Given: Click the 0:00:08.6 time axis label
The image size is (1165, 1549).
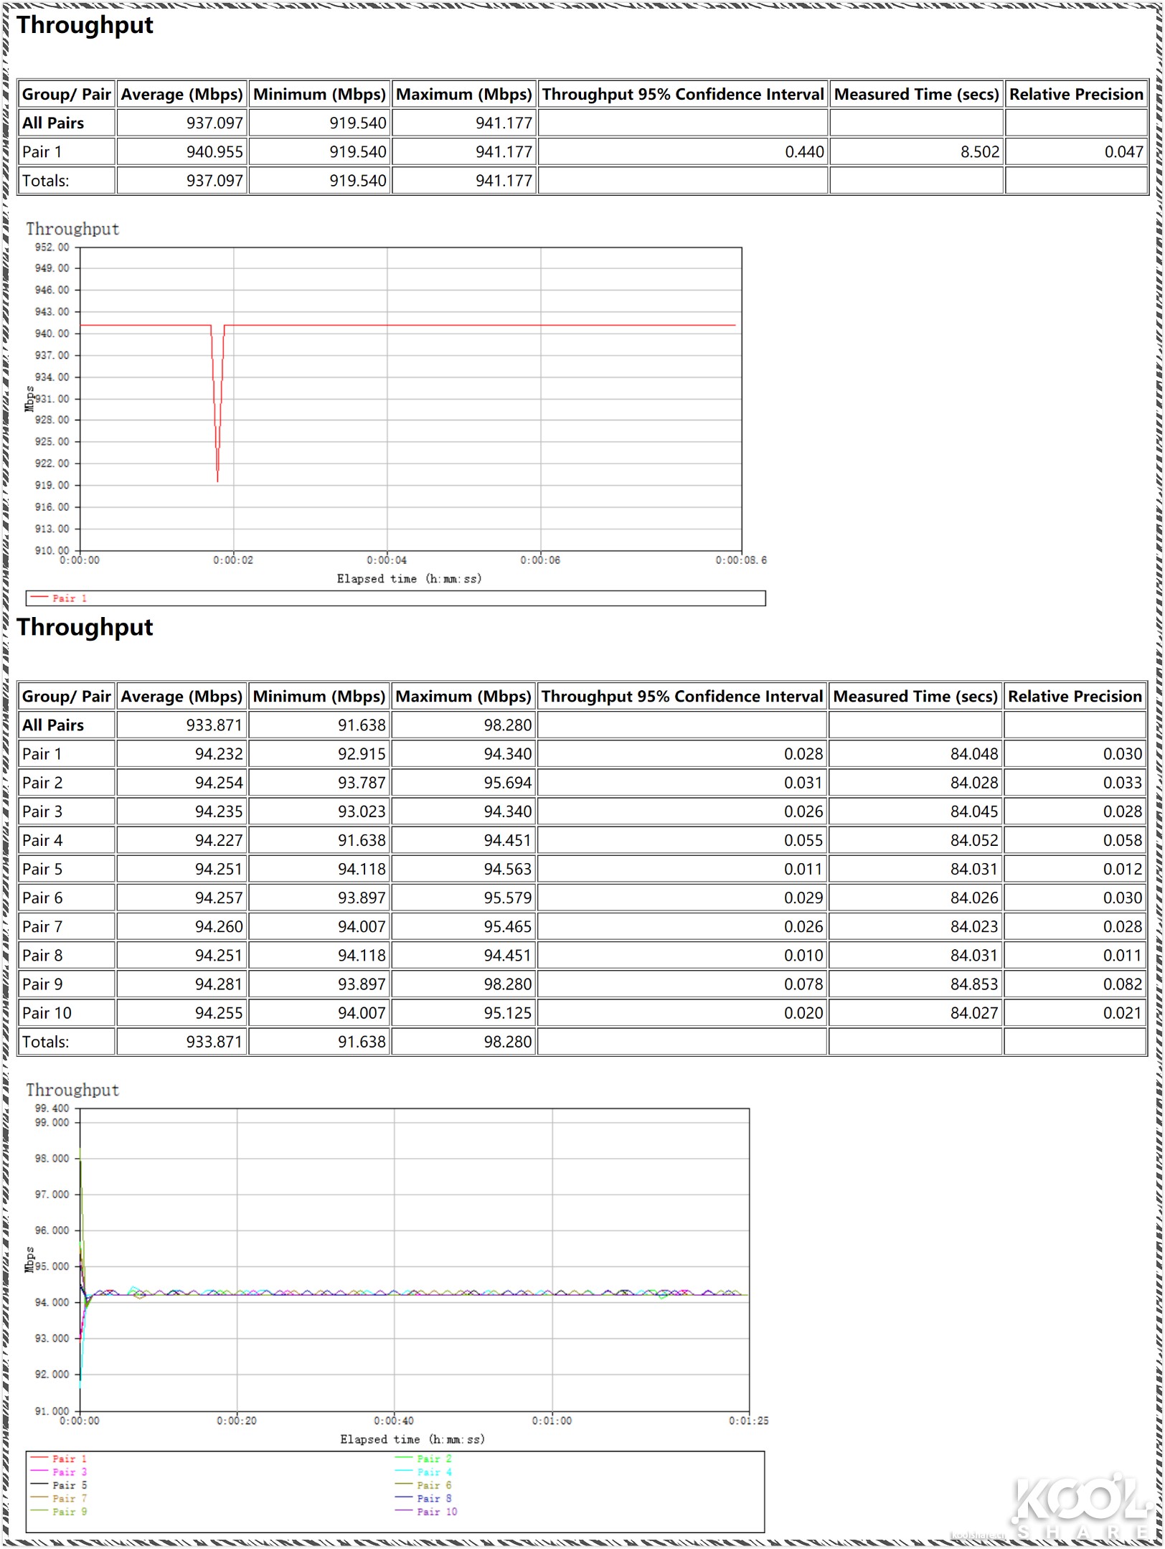Looking at the screenshot, I should tap(740, 560).
